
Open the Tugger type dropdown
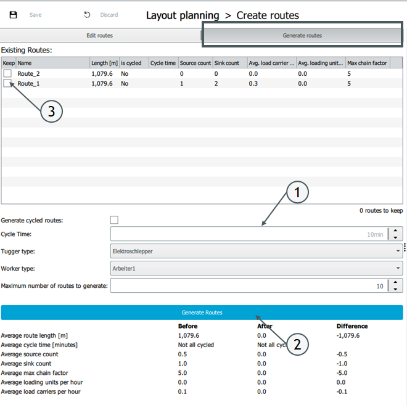coord(257,251)
